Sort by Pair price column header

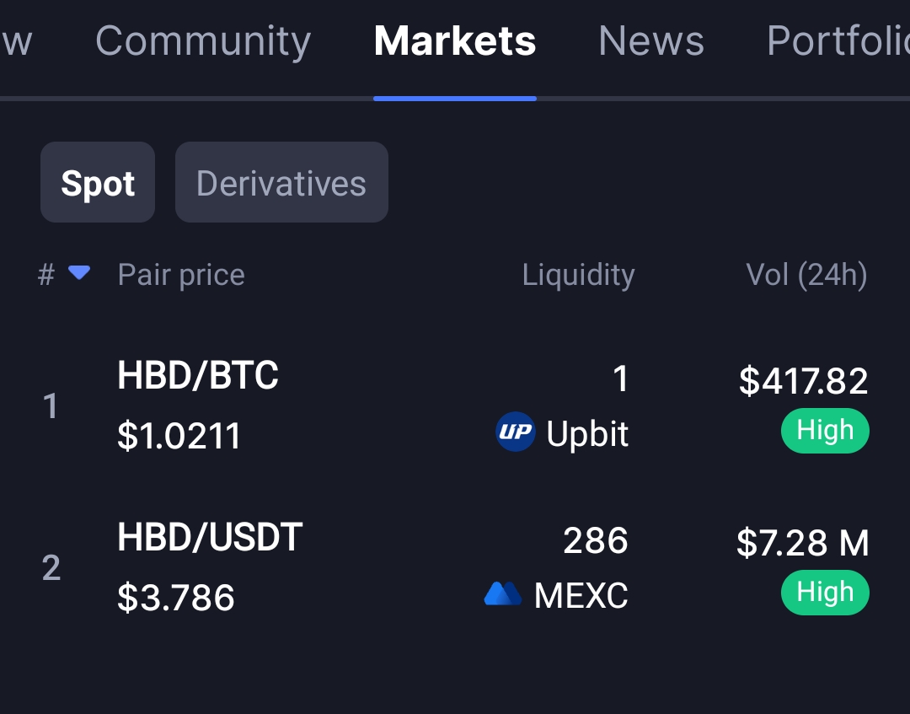(x=181, y=275)
